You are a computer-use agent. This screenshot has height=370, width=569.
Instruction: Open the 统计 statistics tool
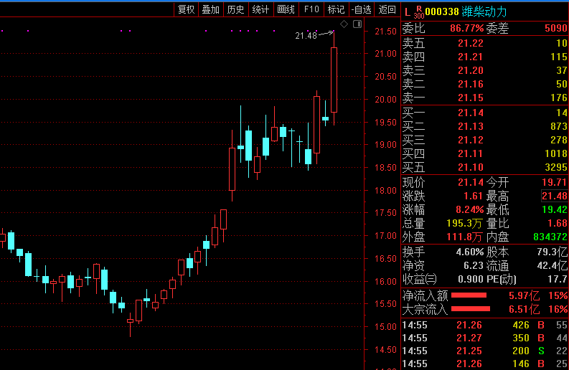(x=260, y=9)
